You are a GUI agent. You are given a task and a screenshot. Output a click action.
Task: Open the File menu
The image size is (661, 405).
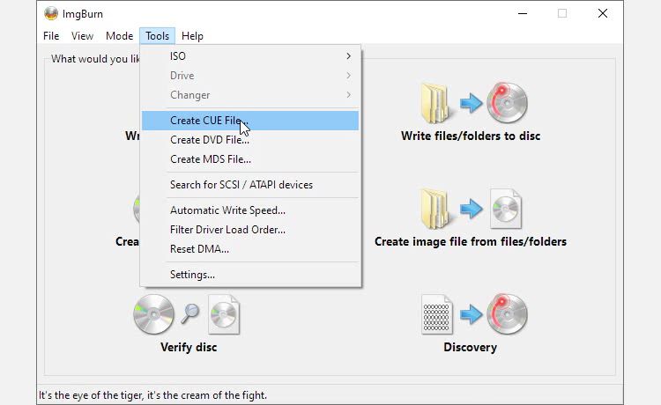tap(51, 36)
